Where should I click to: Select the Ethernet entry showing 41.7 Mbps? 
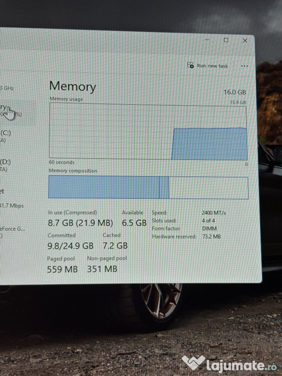12,198
